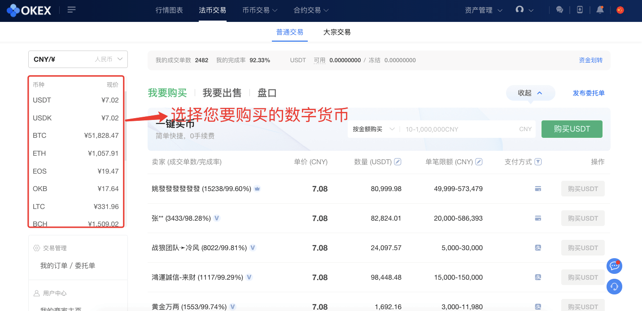Click the V badge next to 张**
This screenshot has width=642, height=311.
pos(217,218)
